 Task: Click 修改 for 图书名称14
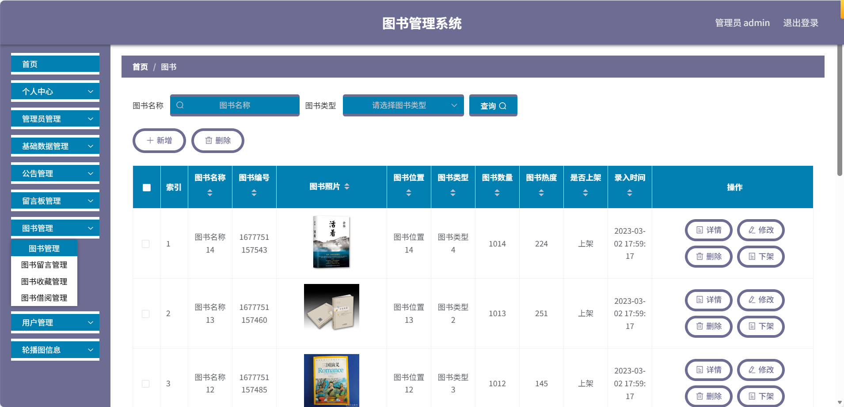click(x=761, y=230)
